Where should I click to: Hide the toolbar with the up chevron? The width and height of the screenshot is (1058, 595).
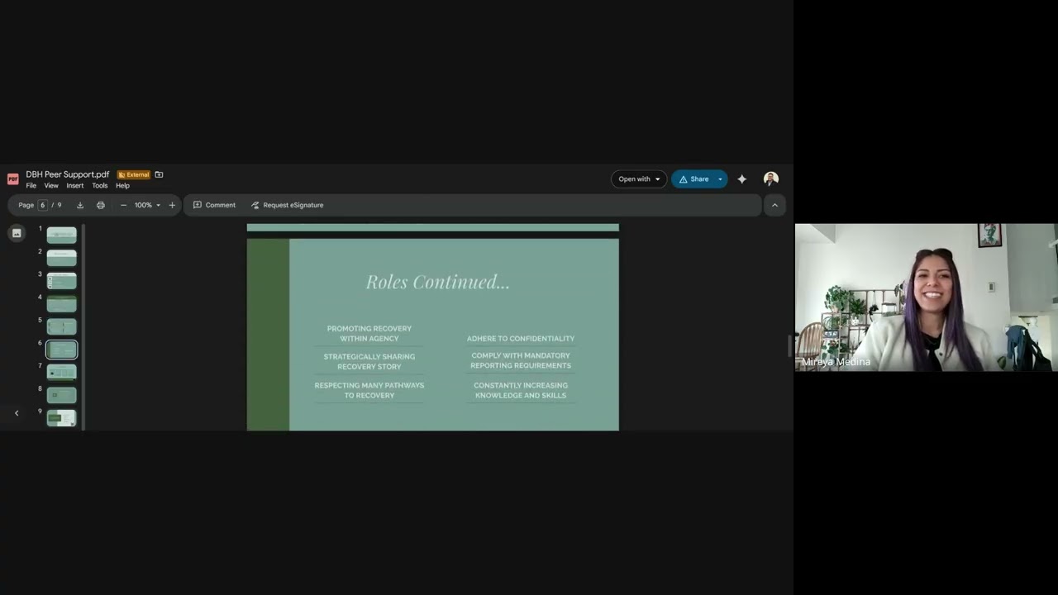pos(774,205)
